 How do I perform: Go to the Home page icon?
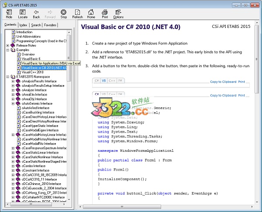91,12
